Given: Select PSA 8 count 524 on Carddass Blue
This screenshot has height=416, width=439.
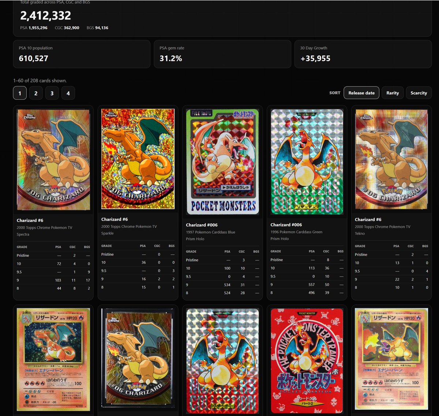Looking at the screenshot, I should point(227,293).
